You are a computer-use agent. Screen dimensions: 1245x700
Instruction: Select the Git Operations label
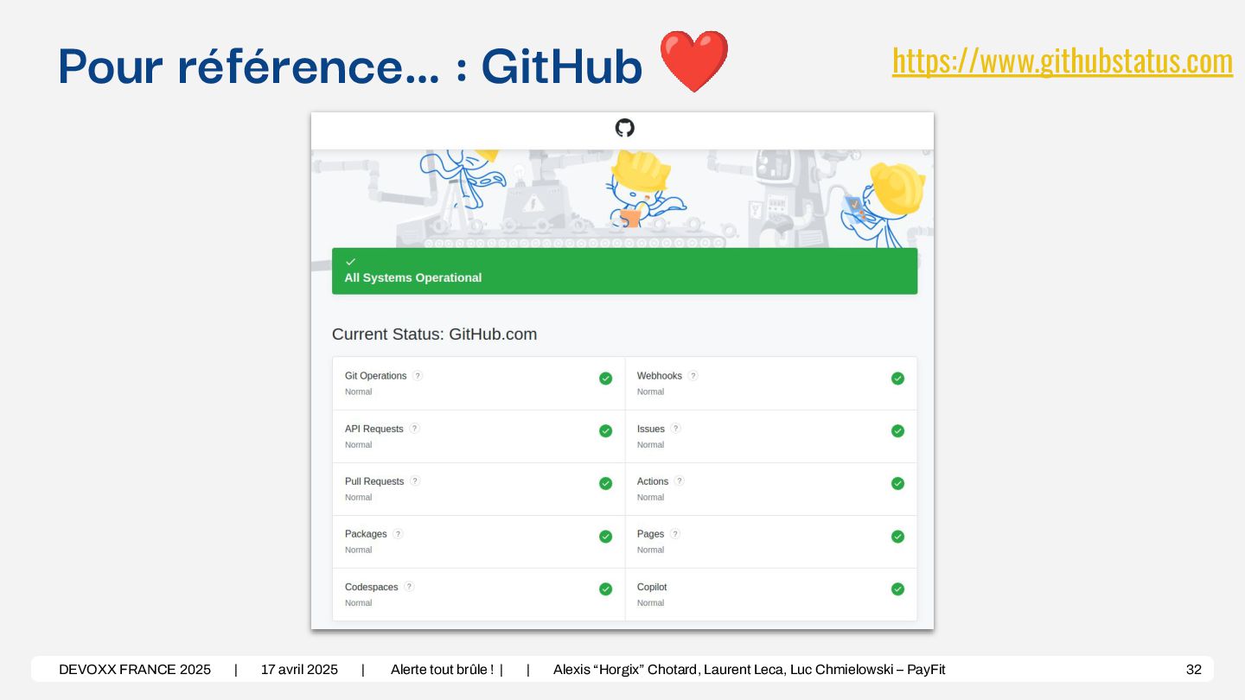pos(375,376)
